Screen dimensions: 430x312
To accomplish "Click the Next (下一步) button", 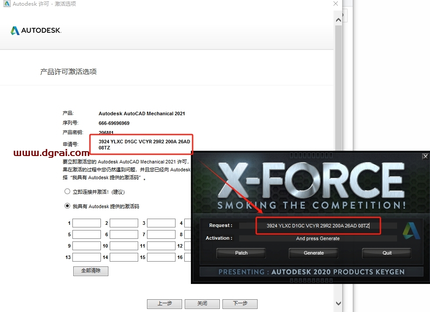I will (240, 304).
